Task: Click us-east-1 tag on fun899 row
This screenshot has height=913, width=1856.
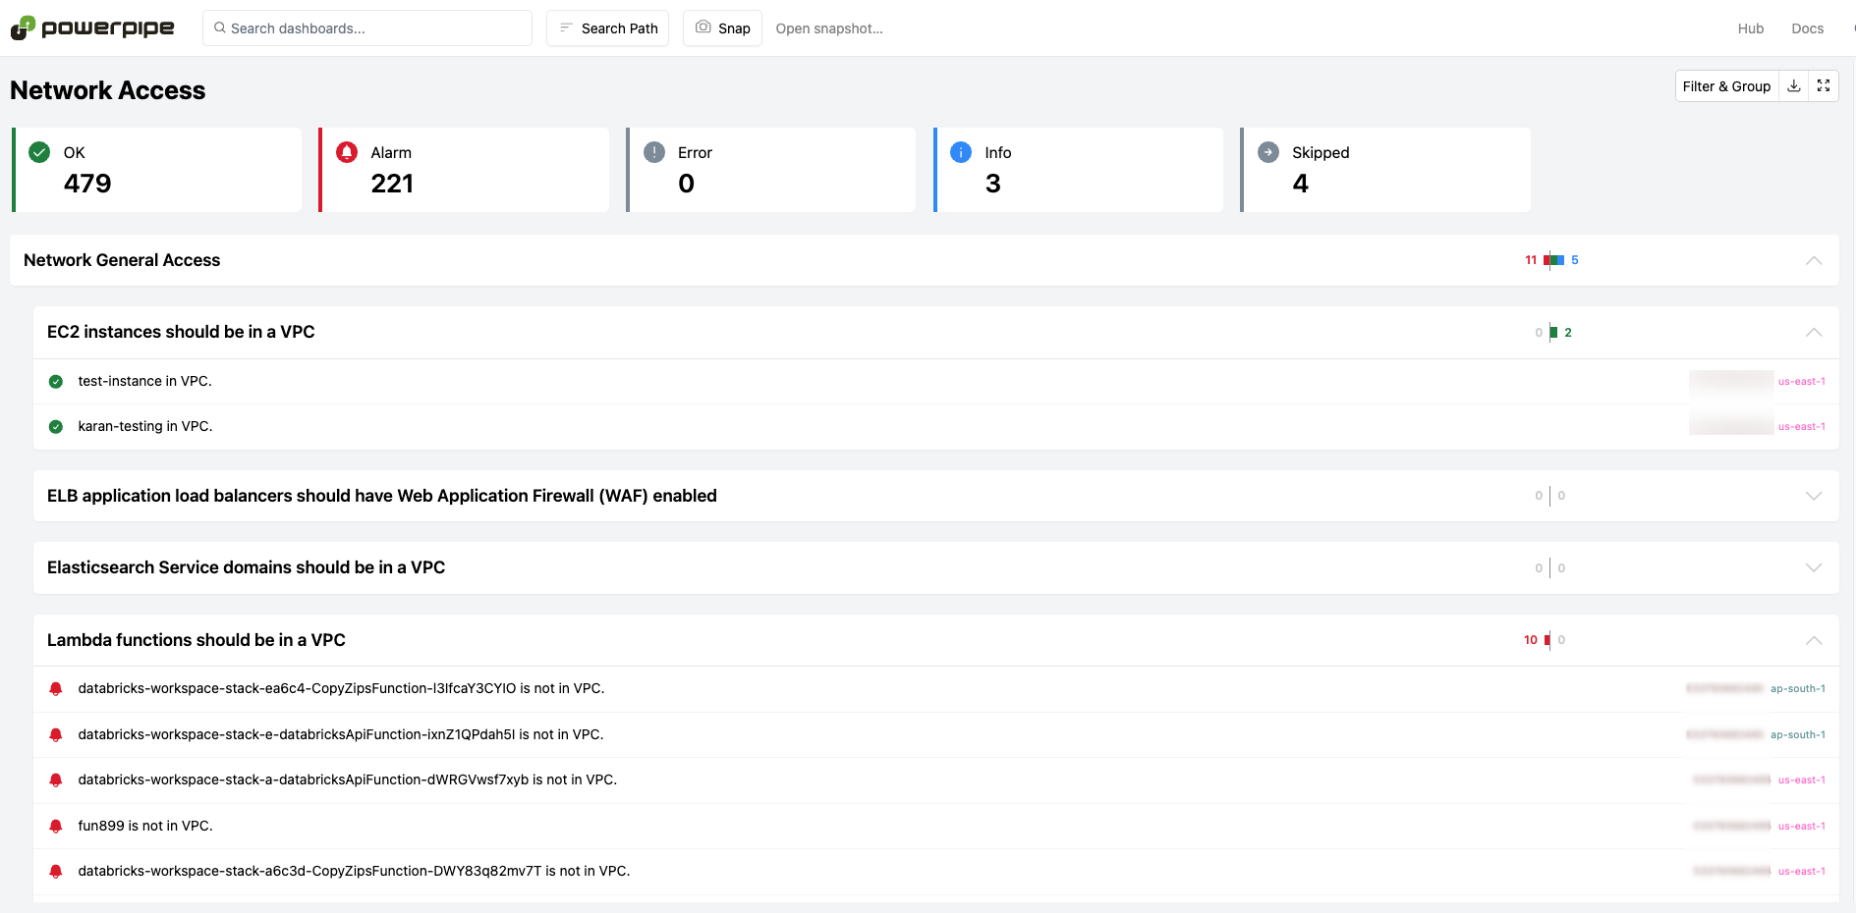Action: click(1802, 827)
